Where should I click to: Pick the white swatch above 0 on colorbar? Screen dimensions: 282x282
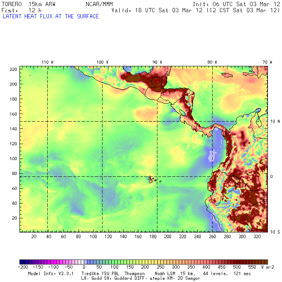tap(82, 262)
